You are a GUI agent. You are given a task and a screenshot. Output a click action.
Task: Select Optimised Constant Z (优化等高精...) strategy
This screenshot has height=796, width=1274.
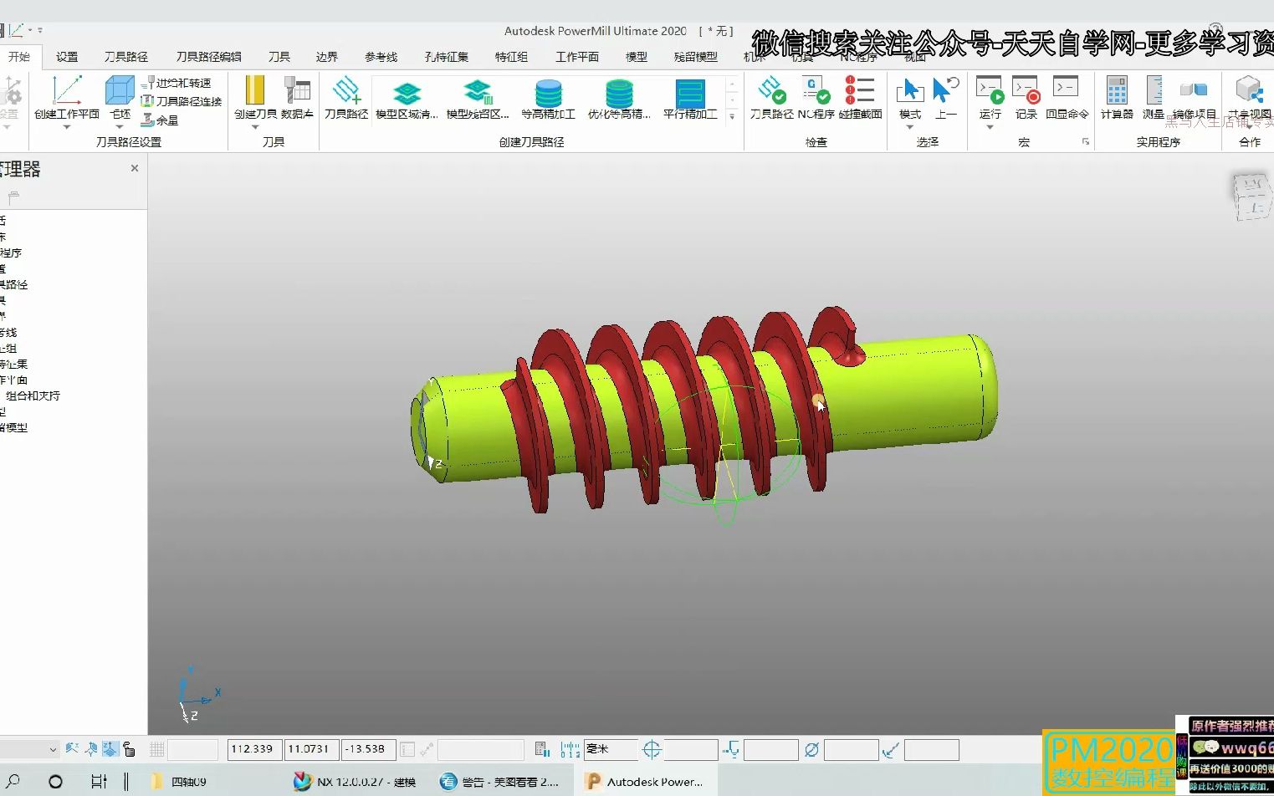[x=619, y=98]
